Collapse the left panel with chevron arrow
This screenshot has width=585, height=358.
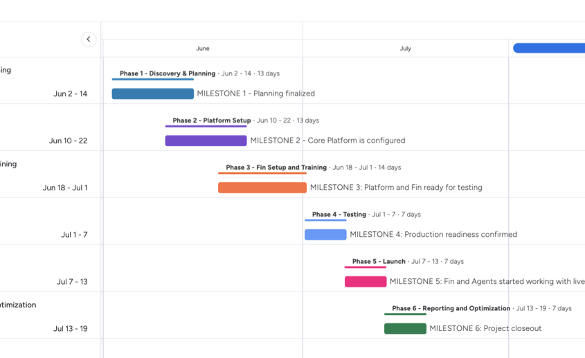(x=89, y=39)
